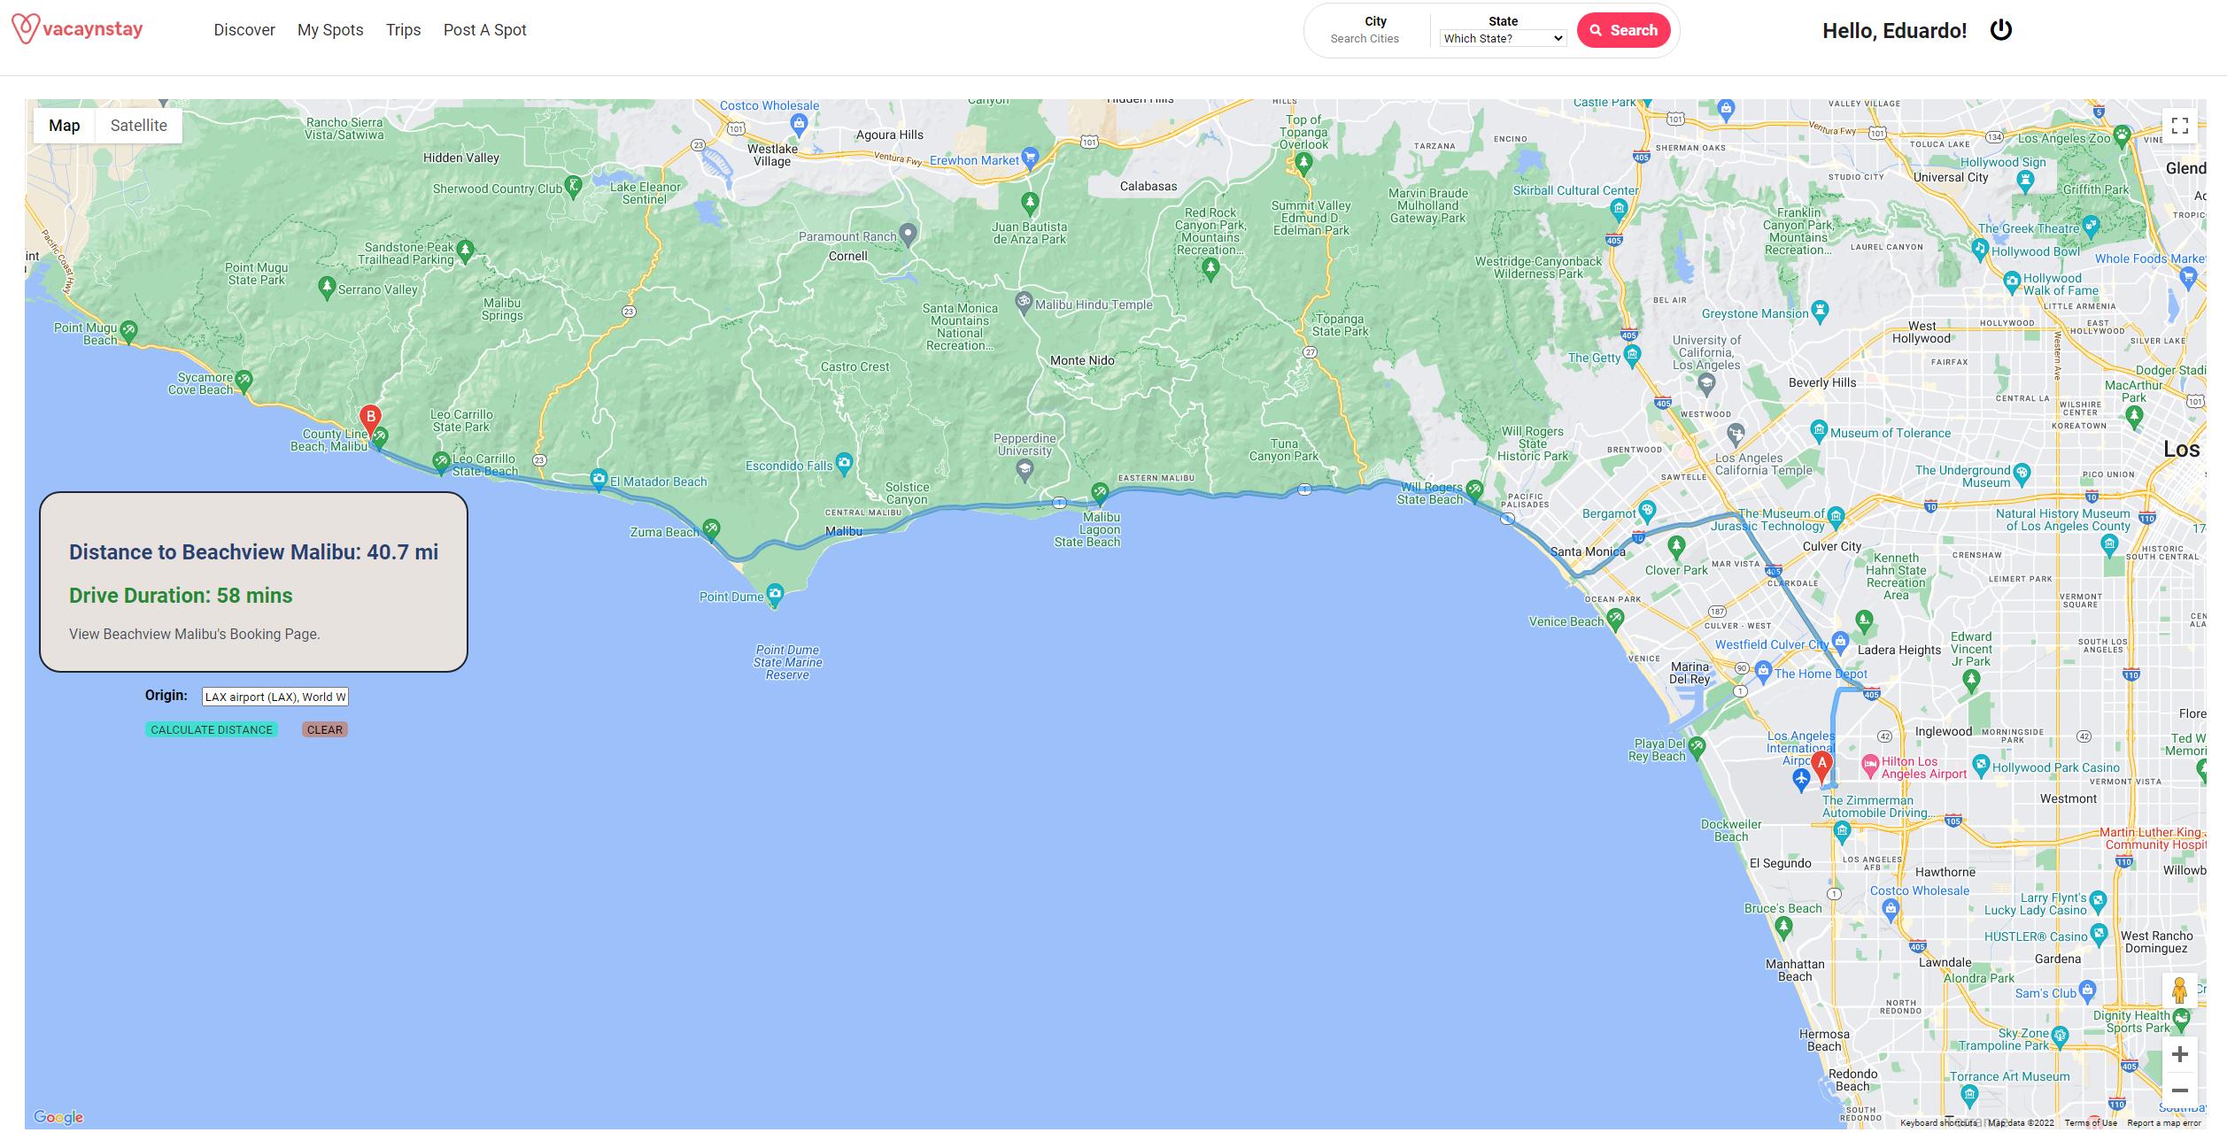Switch map to Satellite view
This screenshot has height=1148, width=2227.
pyautogui.click(x=138, y=126)
